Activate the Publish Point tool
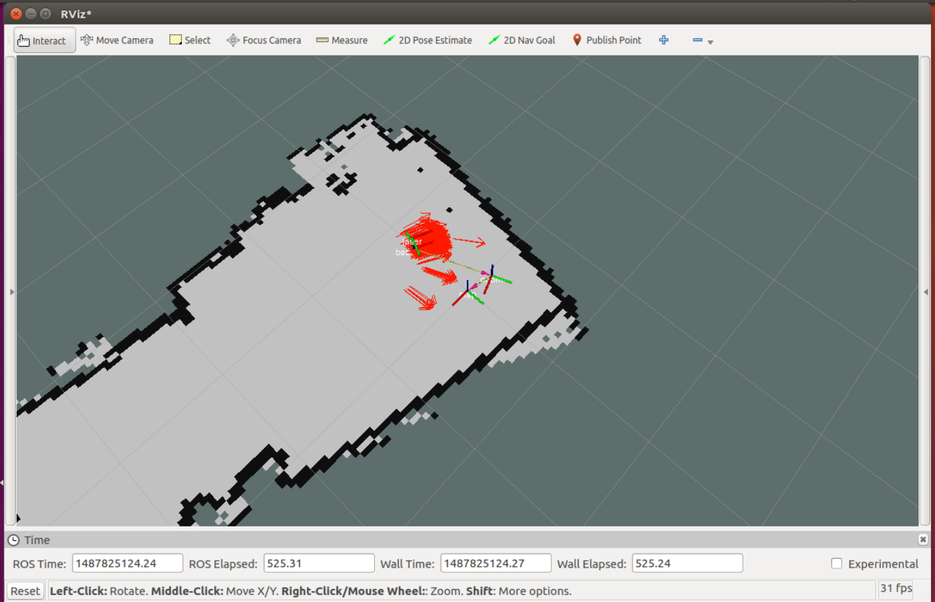The height and width of the screenshot is (602, 935). (x=607, y=40)
